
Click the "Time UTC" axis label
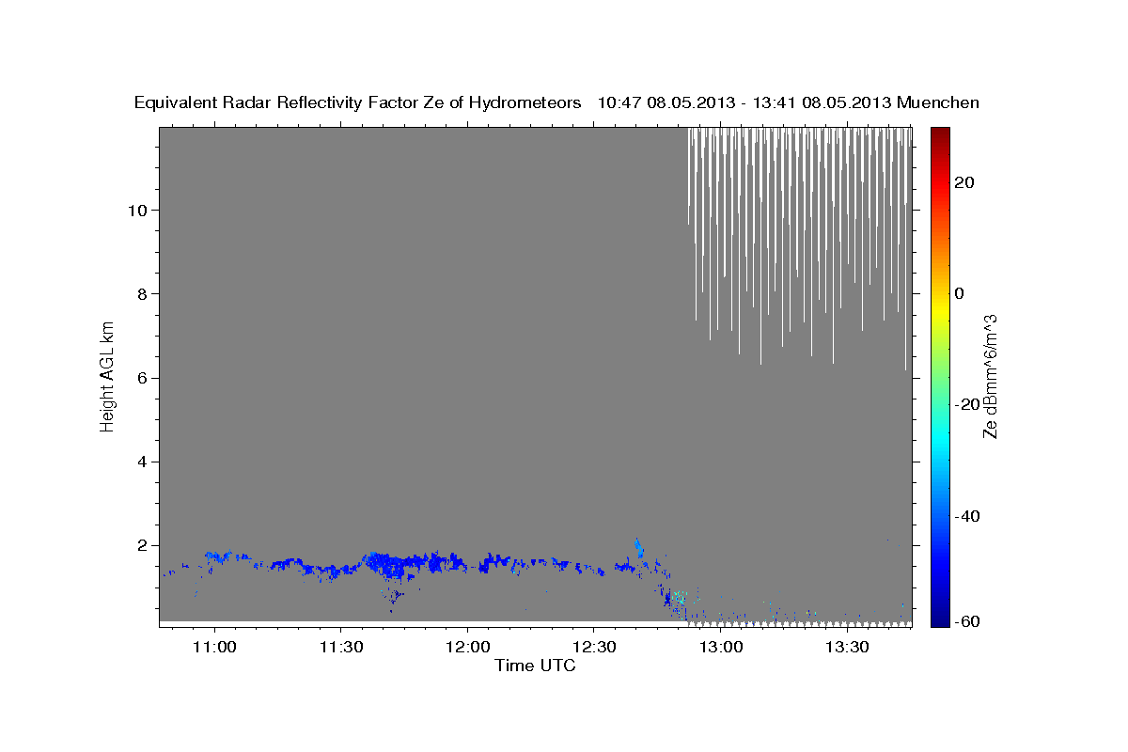(535, 666)
